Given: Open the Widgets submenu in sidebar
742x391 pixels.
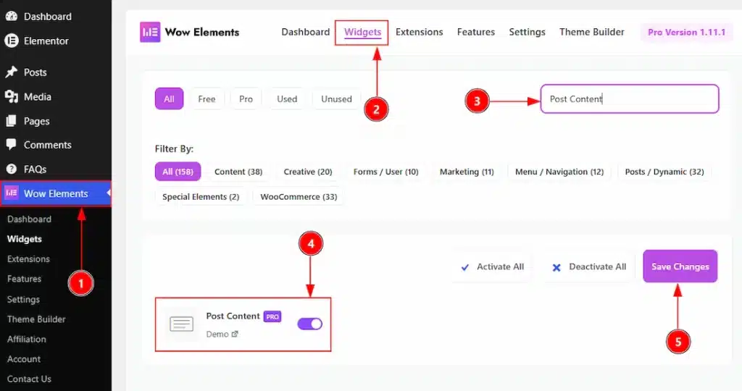Looking at the screenshot, I should (25, 239).
